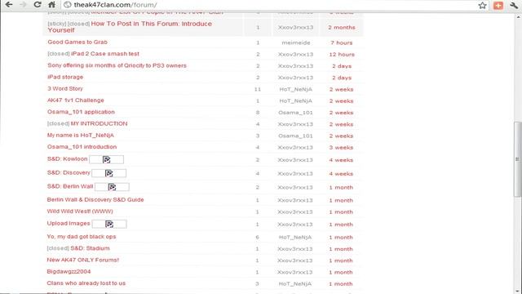522x294 pixels.
Task: Click the browser forward arrow
Action: click(23, 5)
